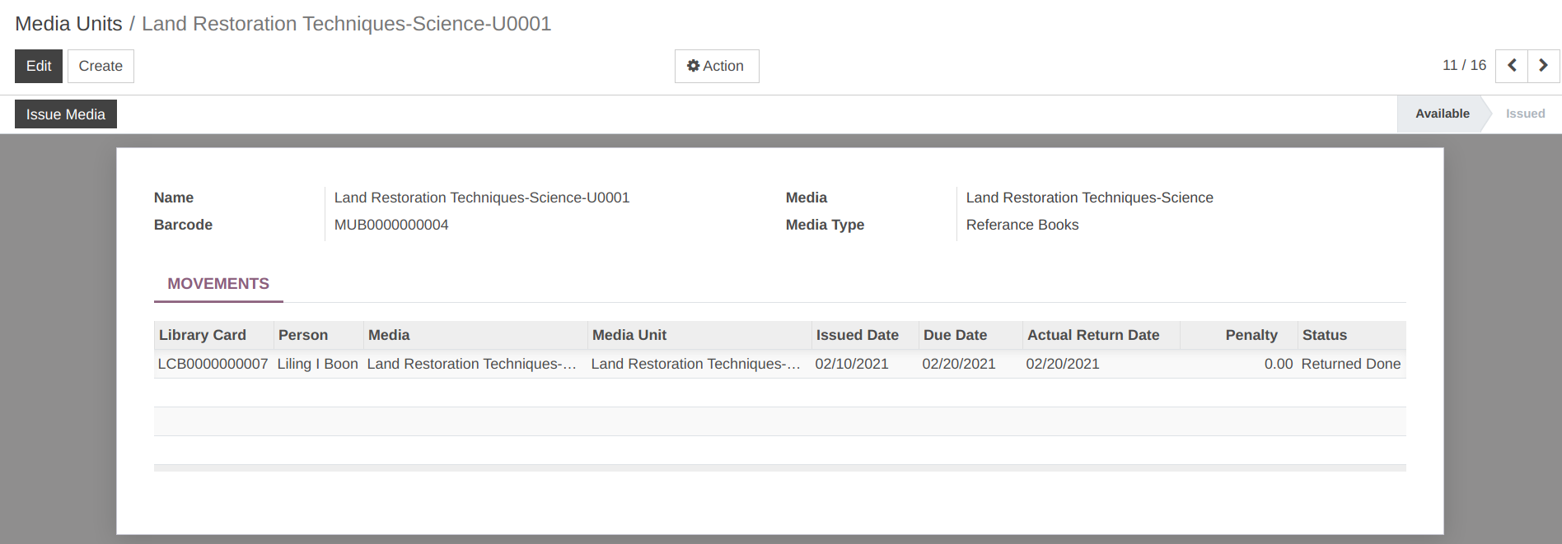
Task: Sort by Issued Date column header
Action: (x=865, y=335)
